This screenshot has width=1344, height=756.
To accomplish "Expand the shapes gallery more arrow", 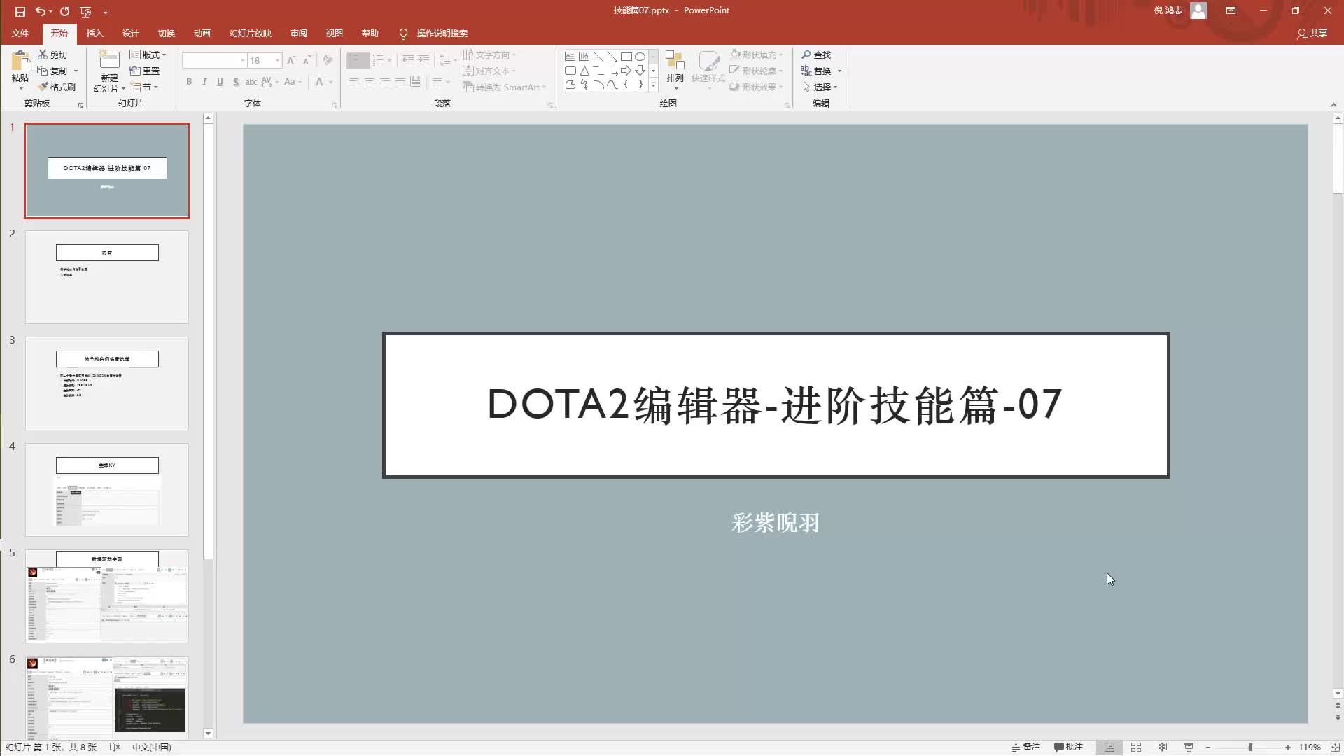I will tap(653, 85).
